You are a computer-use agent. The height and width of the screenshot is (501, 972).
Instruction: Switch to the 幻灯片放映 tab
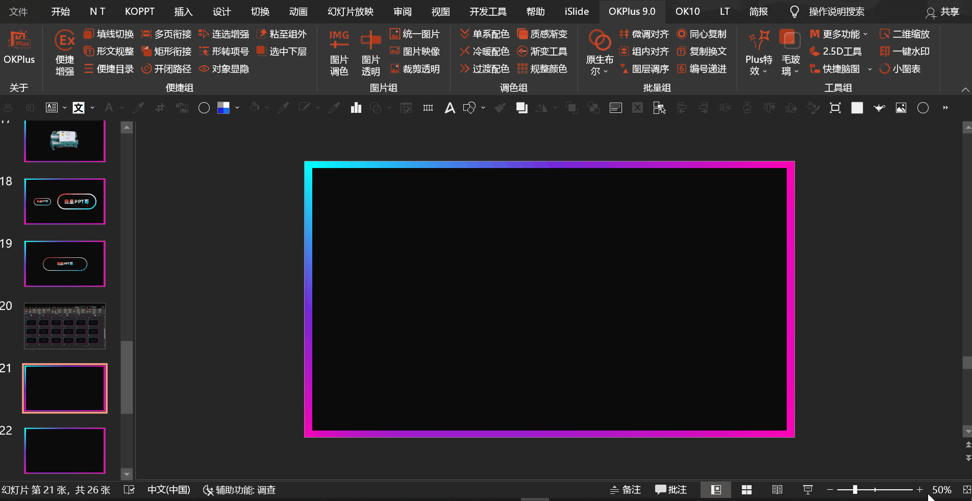click(x=351, y=11)
